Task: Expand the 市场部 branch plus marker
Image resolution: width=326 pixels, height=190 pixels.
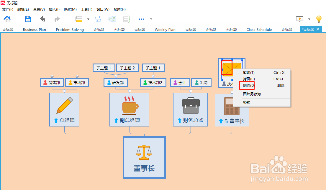Action: pos(77,76)
